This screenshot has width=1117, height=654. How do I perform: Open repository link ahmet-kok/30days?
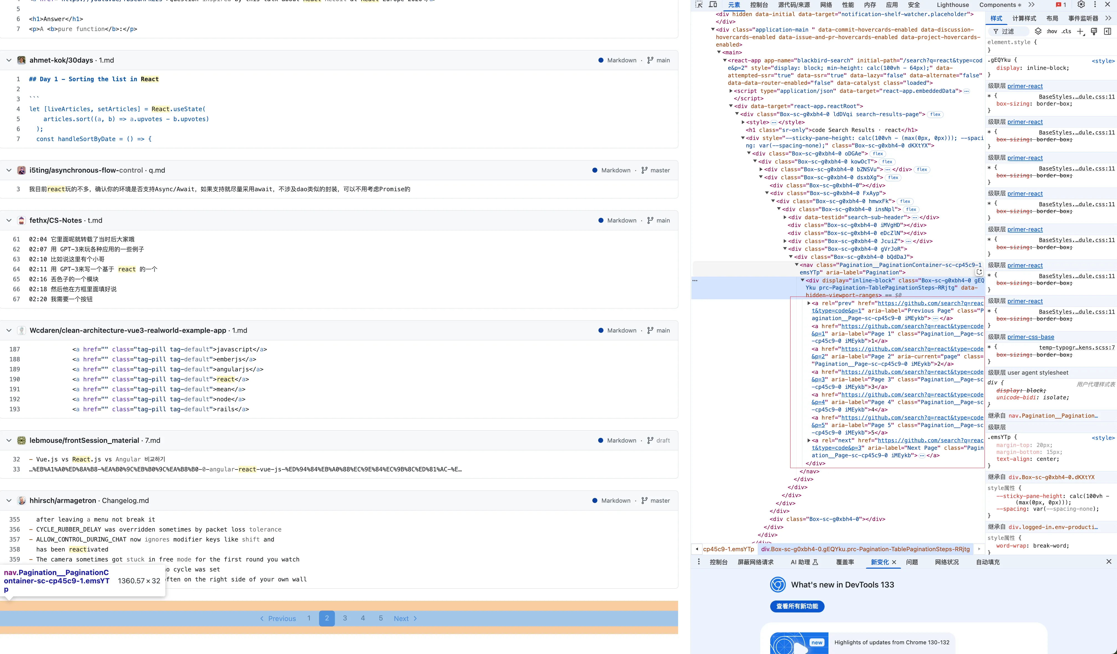click(61, 60)
